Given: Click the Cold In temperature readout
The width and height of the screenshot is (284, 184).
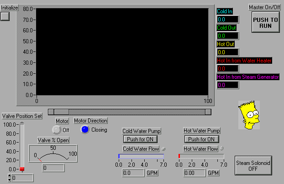Looking at the screenshot, I should [228, 19].
